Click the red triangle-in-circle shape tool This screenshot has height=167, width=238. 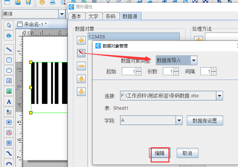click(9, 133)
